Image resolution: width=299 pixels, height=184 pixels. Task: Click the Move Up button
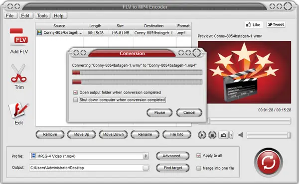(81, 134)
